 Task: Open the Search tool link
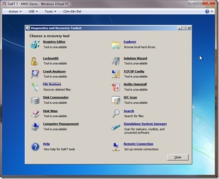click(129, 111)
